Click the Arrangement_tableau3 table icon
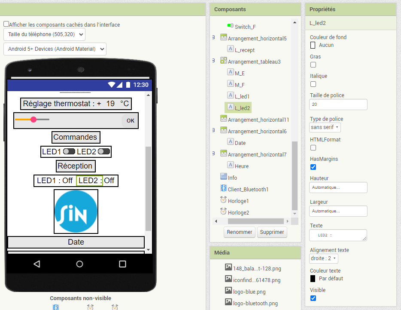Viewport: 401px width, 310px height. pyautogui.click(x=224, y=60)
